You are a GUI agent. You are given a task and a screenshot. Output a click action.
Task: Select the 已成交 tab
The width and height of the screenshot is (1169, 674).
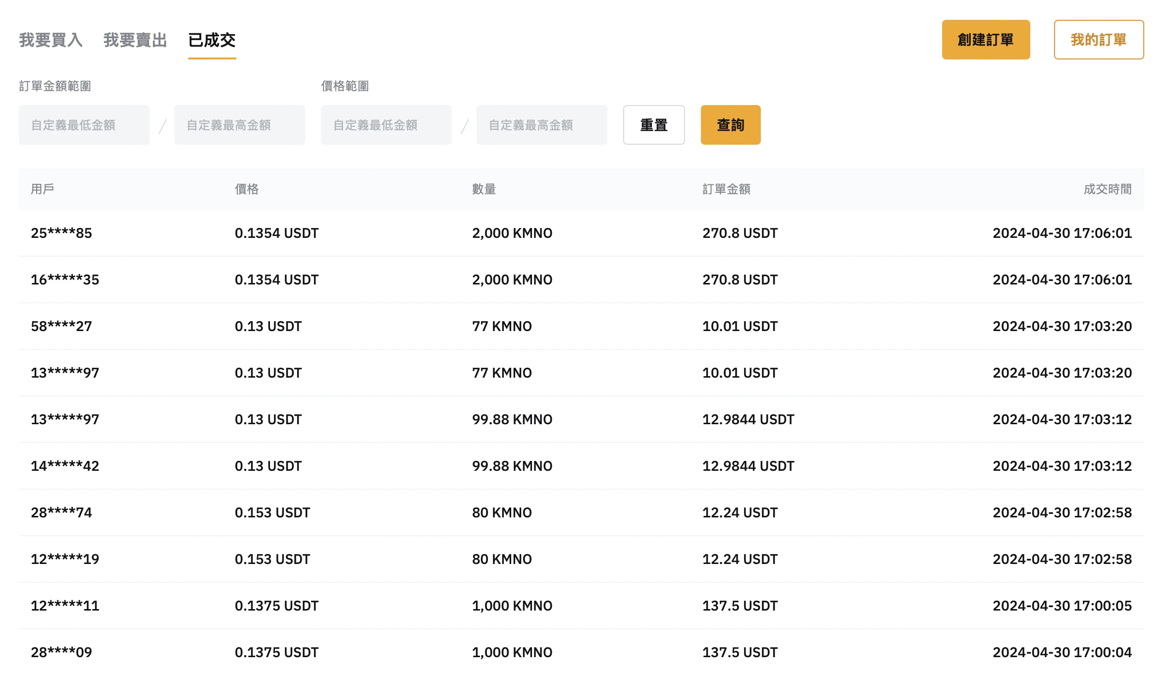[212, 42]
